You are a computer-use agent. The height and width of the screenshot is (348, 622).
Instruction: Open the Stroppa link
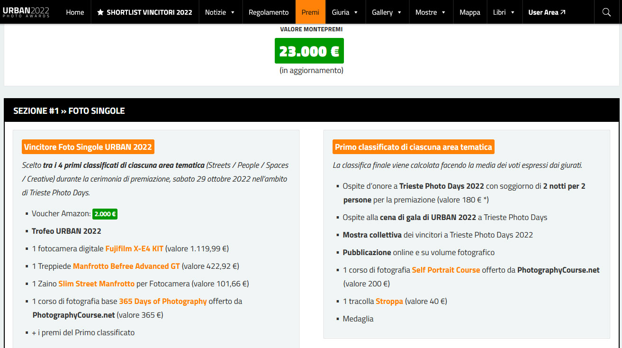pyautogui.click(x=389, y=301)
